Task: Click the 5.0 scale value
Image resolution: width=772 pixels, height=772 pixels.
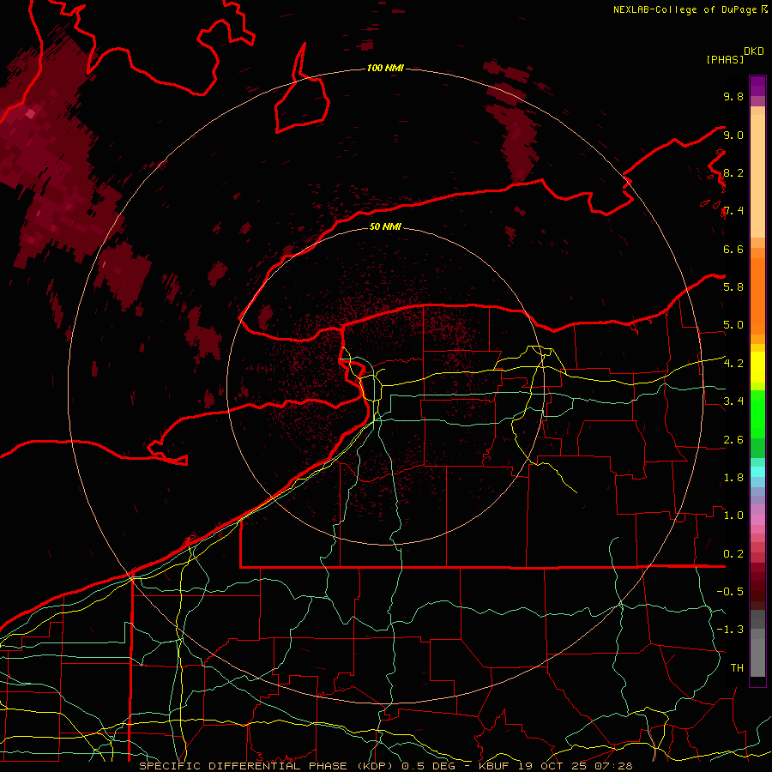Action: click(733, 325)
